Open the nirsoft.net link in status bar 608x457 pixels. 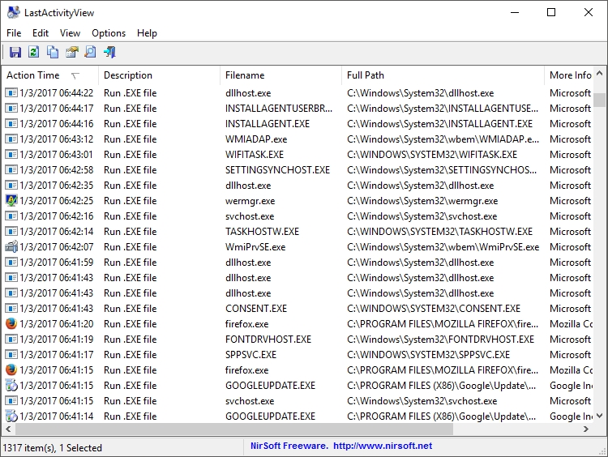[383, 446]
